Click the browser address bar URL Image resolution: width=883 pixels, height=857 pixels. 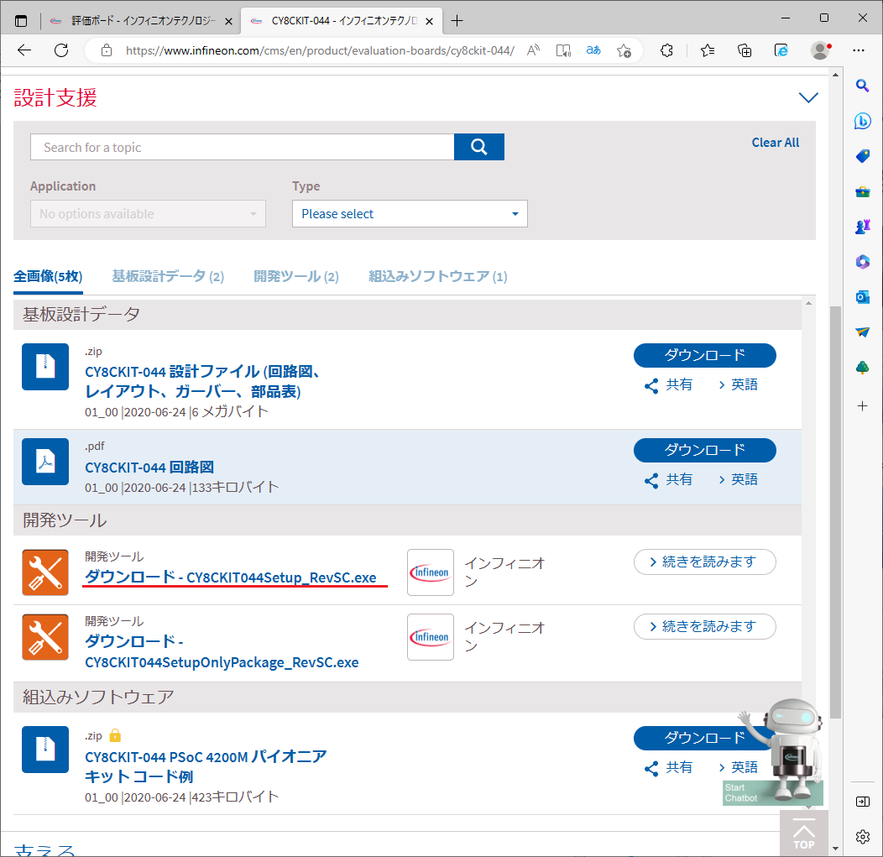(x=320, y=50)
